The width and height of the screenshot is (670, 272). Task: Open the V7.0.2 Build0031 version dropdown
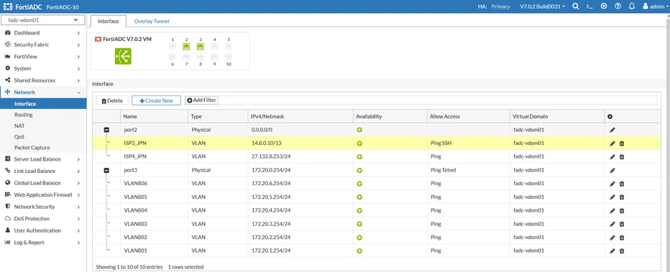(x=542, y=6)
